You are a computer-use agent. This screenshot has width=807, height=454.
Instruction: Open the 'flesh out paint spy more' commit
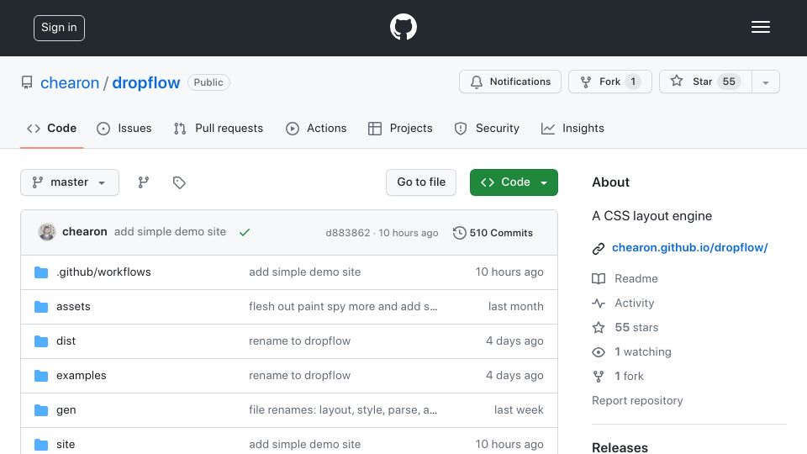[343, 306]
